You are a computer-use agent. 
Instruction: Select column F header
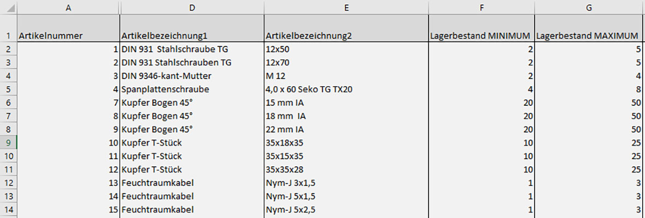481,7
